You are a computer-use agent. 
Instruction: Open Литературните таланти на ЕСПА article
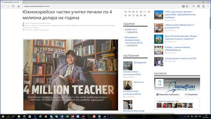(x=181, y=59)
